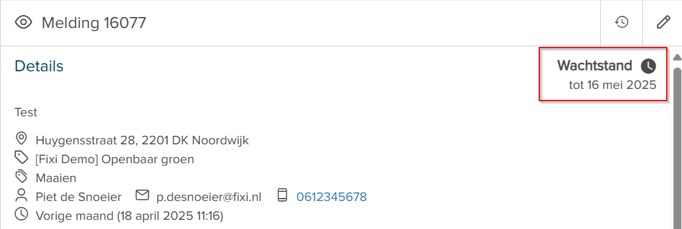Open phone number 0612345678 link
The image size is (682, 229).
coord(331,197)
